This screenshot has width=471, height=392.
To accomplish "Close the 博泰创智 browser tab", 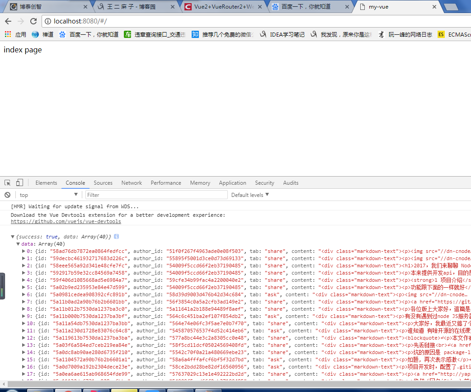I will tap(85, 7).
